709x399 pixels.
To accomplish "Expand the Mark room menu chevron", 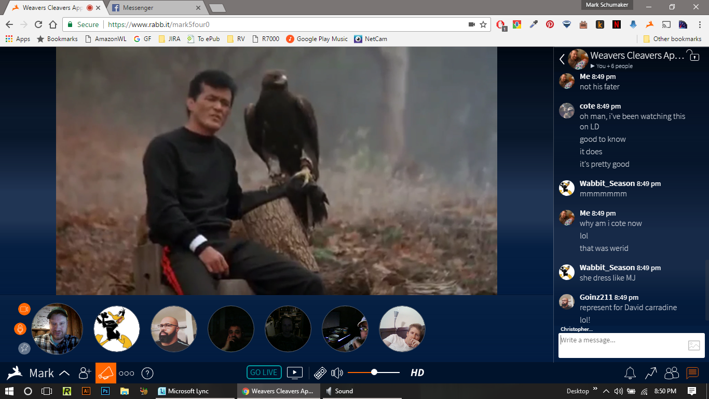I will (x=64, y=373).
